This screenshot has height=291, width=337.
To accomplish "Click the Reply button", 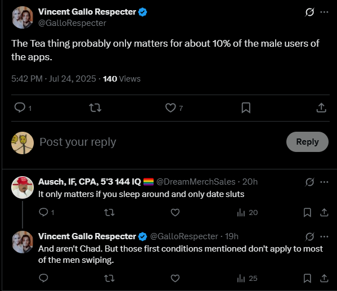I will pos(307,142).
